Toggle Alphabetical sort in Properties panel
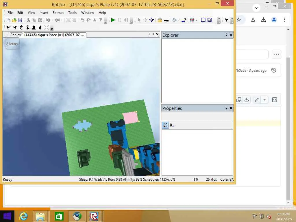The image size is (296, 222). [172, 125]
